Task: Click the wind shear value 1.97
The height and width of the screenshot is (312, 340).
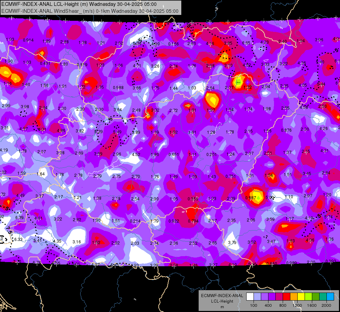Action: click(x=211, y=110)
